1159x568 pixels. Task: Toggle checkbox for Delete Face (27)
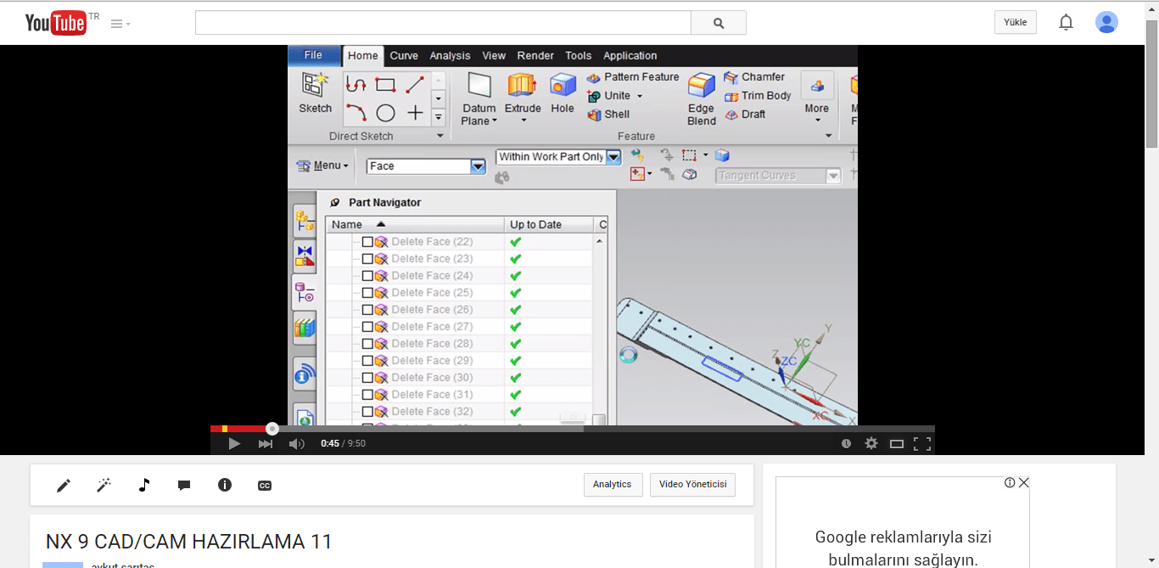[367, 327]
